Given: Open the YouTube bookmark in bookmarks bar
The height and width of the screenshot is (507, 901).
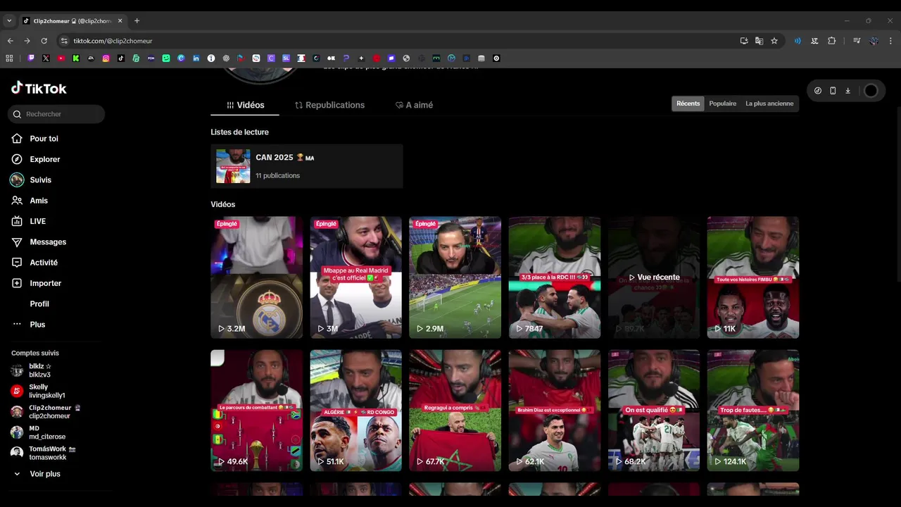Looking at the screenshot, I should [x=61, y=58].
